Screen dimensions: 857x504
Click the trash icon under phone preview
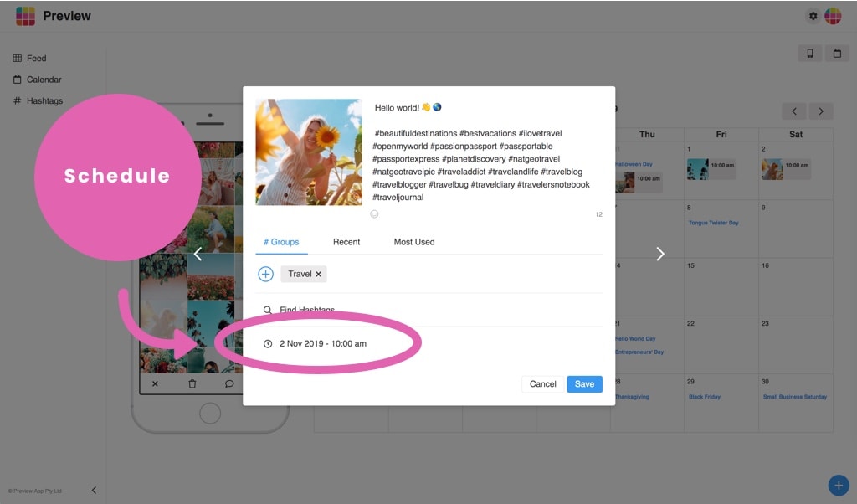[x=192, y=383]
